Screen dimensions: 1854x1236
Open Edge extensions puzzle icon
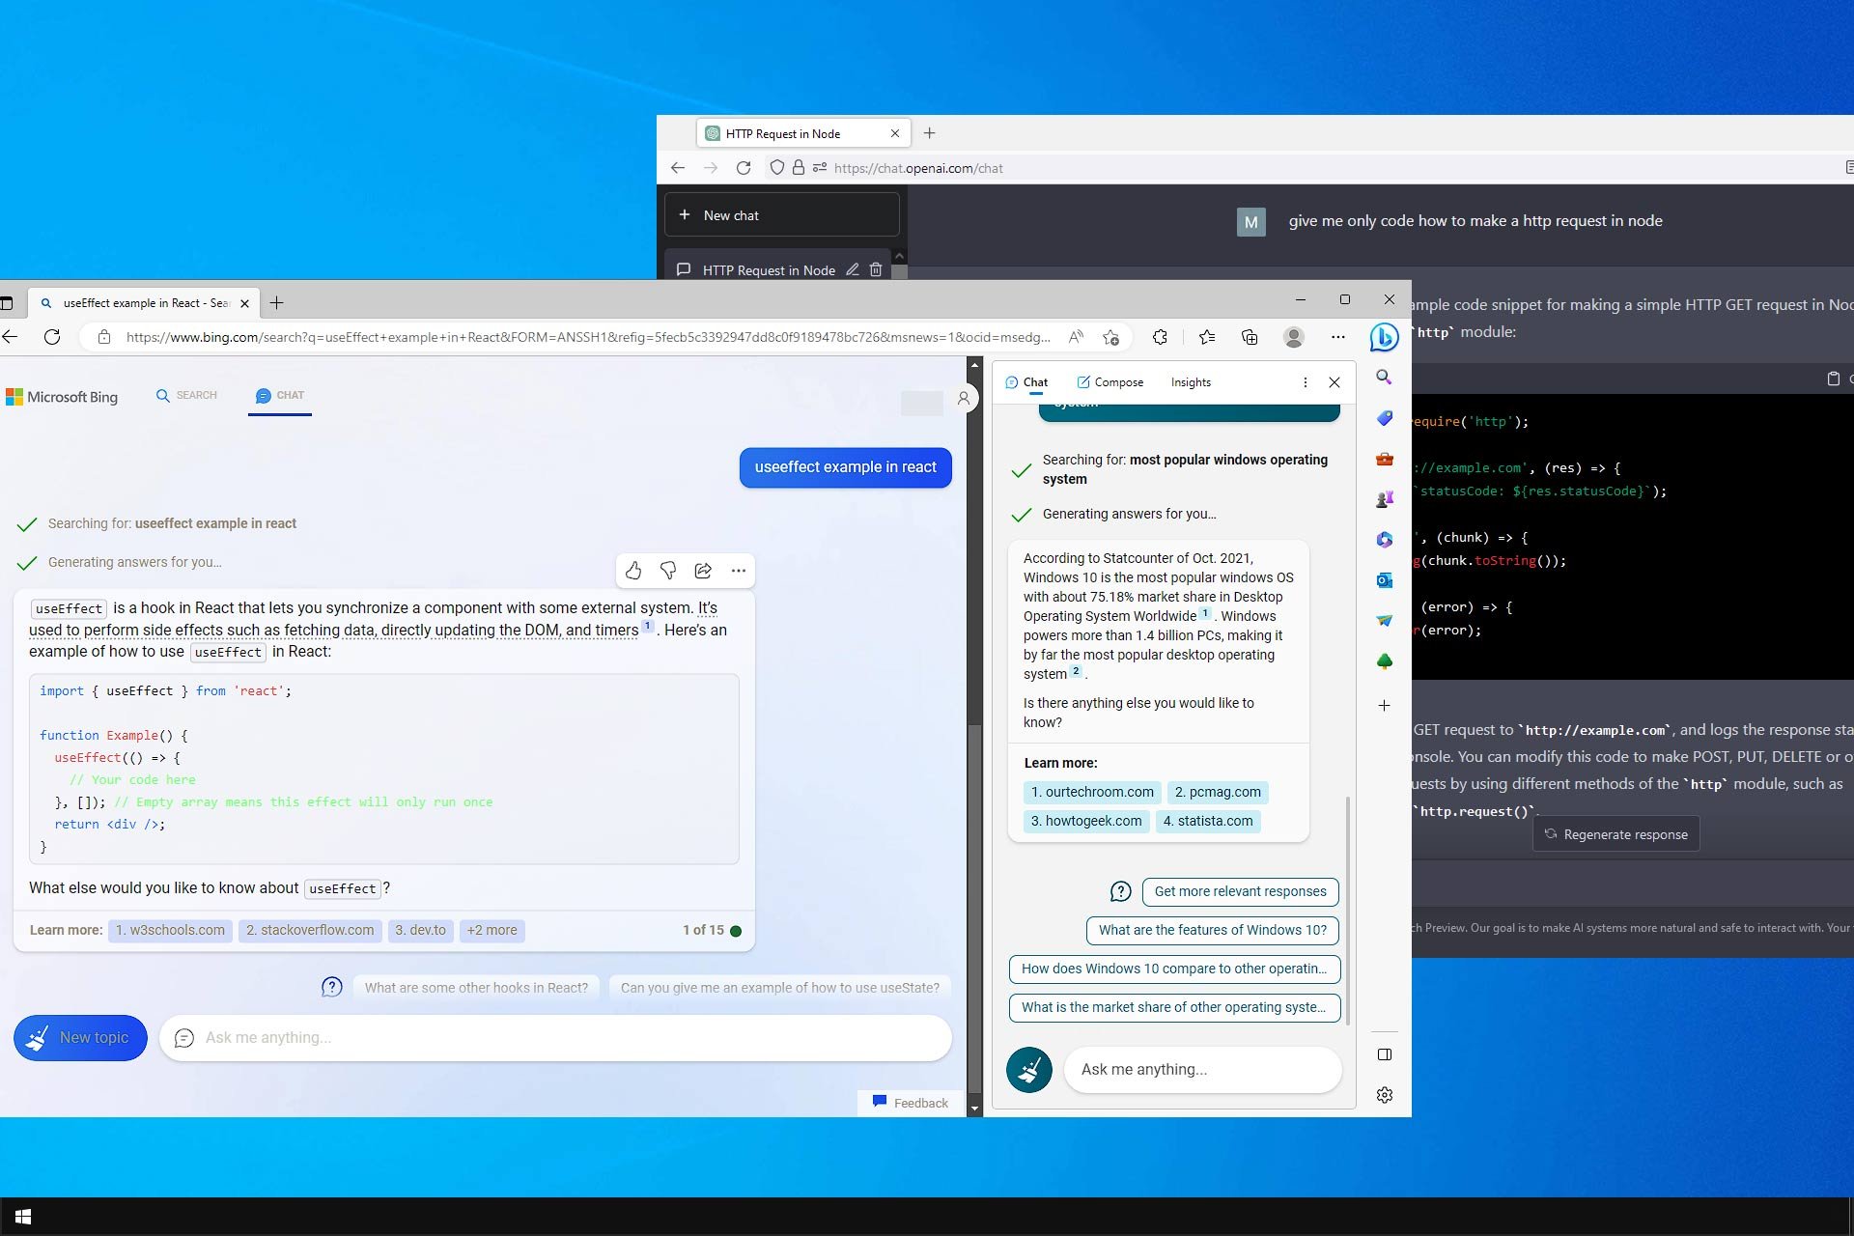1160,337
